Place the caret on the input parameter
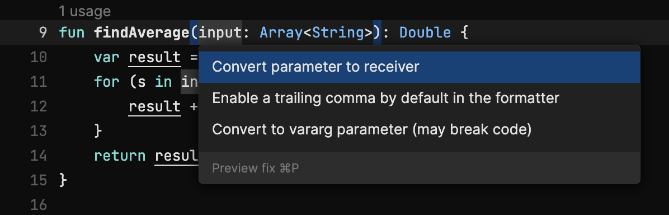Screen dimensions: 669x215 220,33
